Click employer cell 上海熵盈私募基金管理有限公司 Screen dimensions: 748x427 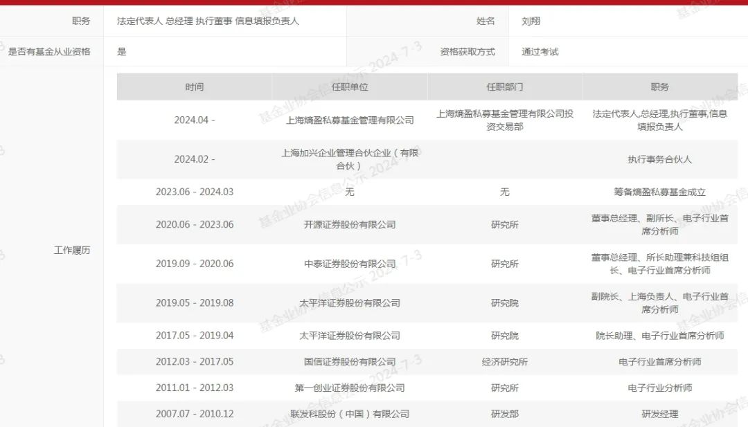point(350,120)
